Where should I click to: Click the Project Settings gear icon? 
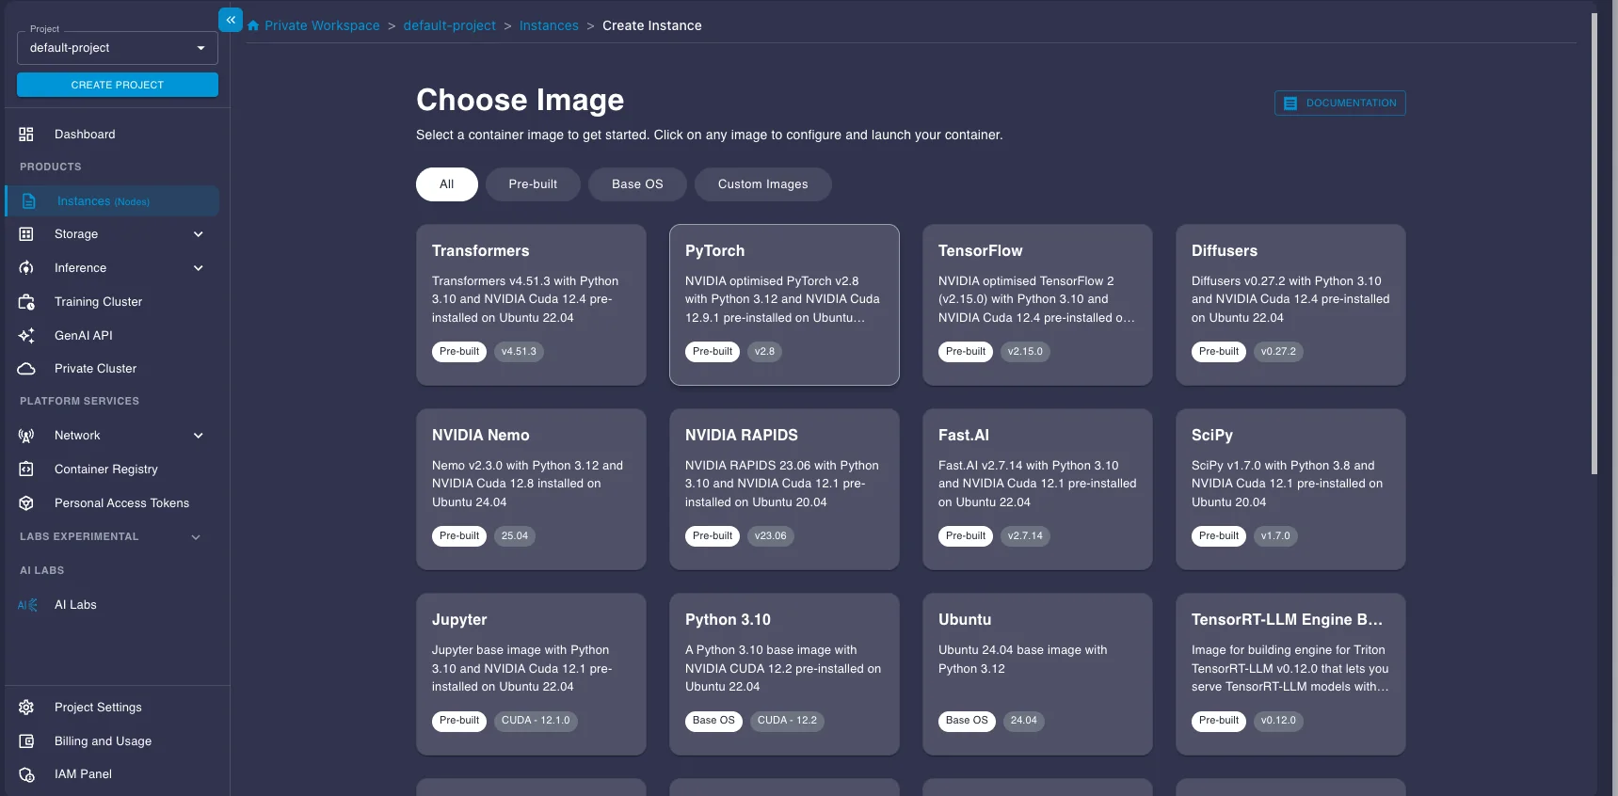[x=26, y=708]
